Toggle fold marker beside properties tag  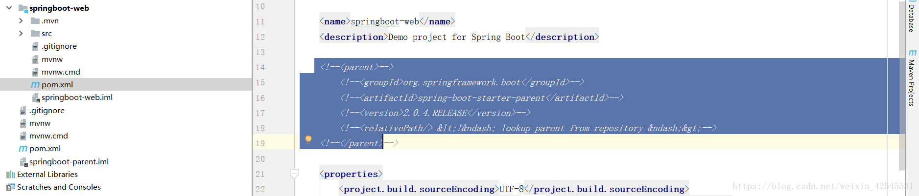click(294, 173)
